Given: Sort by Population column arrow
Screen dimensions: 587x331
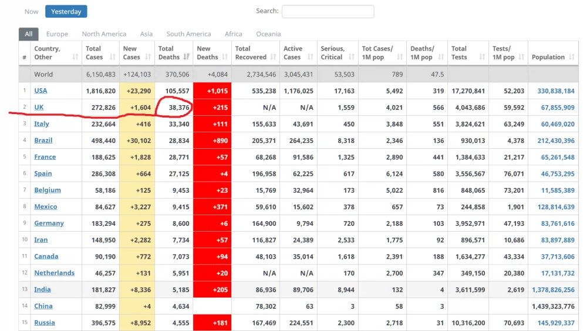Looking at the screenshot, I should pos(571,57).
